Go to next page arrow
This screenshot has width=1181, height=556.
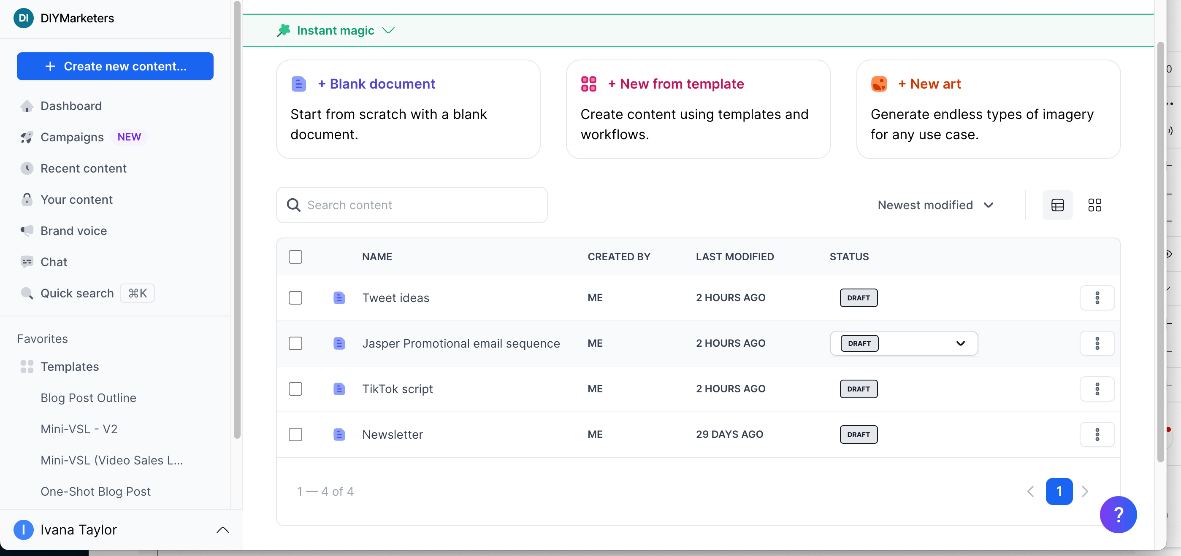[x=1085, y=491]
